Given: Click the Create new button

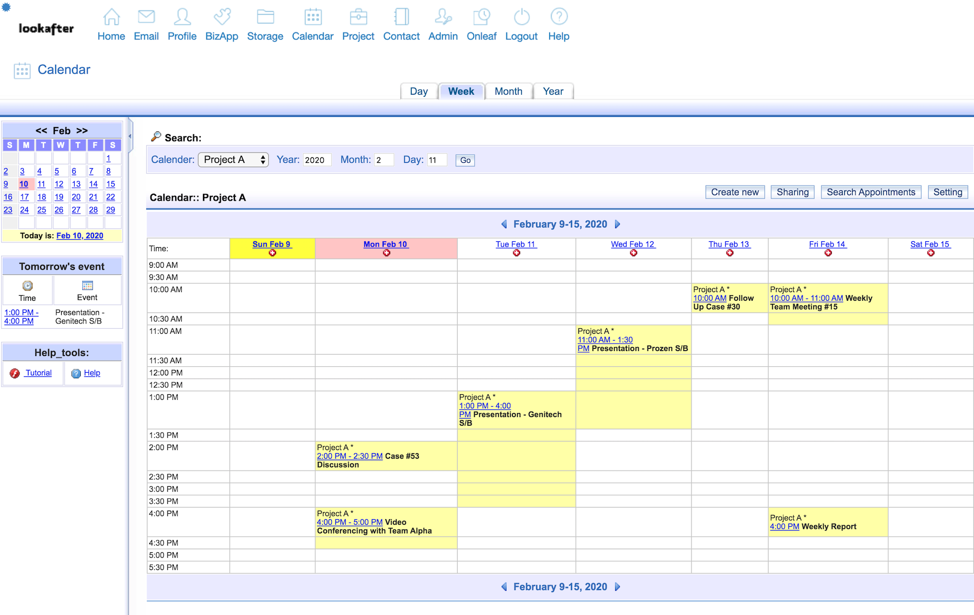Looking at the screenshot, I should [x=734, y=192].
